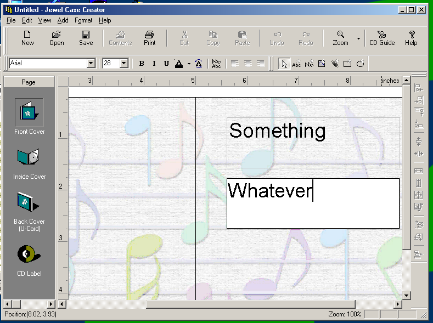Image resolution: width=433 pixels, height=323 pixels.
Task: Open the font color picker arrow
Action: pos(188,64)
